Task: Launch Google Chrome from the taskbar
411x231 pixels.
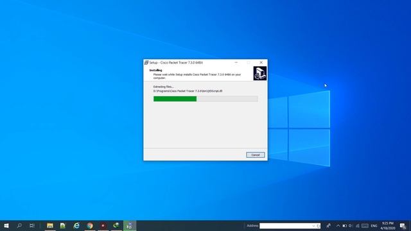Action: click(x=90, y=225)
